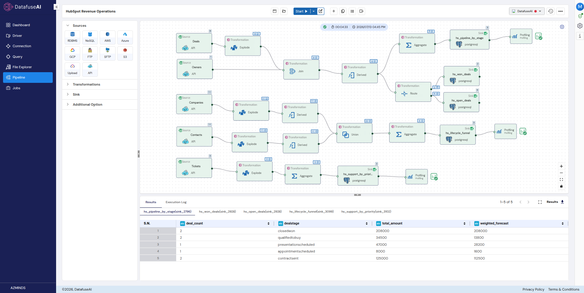Choose the API source icon in Sources panel
584x293 pixels.
(x=90, y=69)
